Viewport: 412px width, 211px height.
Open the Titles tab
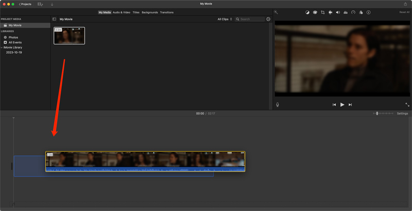(x=136, y=12)
